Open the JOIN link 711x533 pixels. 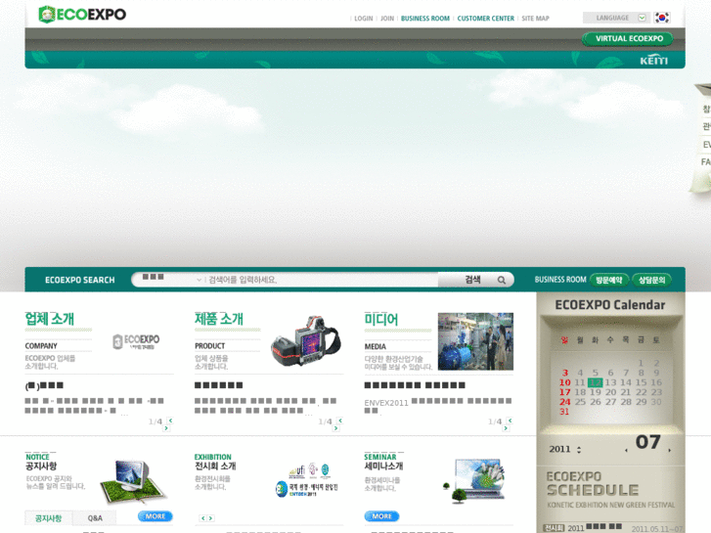point(387,19)
